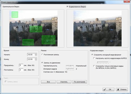This screenshot has height=94, width=131.
Task: Click the Все button
Action: pyautogui.click(x=48, y=82)
